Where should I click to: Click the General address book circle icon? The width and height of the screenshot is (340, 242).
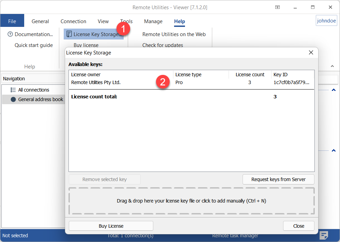coord(13,99)
